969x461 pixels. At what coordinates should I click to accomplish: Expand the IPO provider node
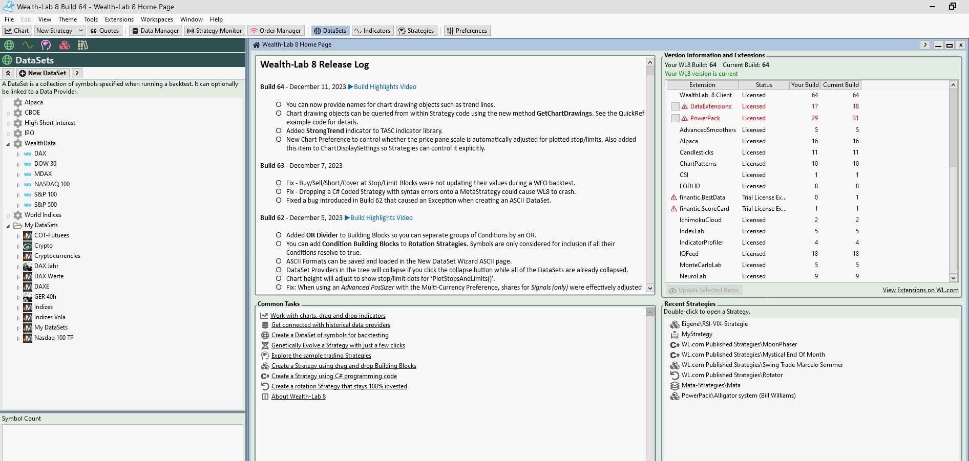point(8,134)
